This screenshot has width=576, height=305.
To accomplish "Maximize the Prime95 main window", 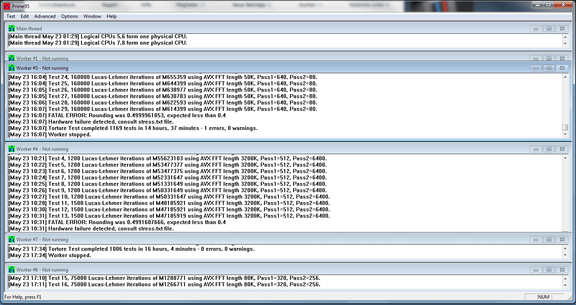I will coord(548,4).
